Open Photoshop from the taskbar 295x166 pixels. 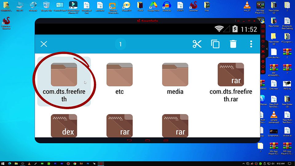tap(88, 164)
